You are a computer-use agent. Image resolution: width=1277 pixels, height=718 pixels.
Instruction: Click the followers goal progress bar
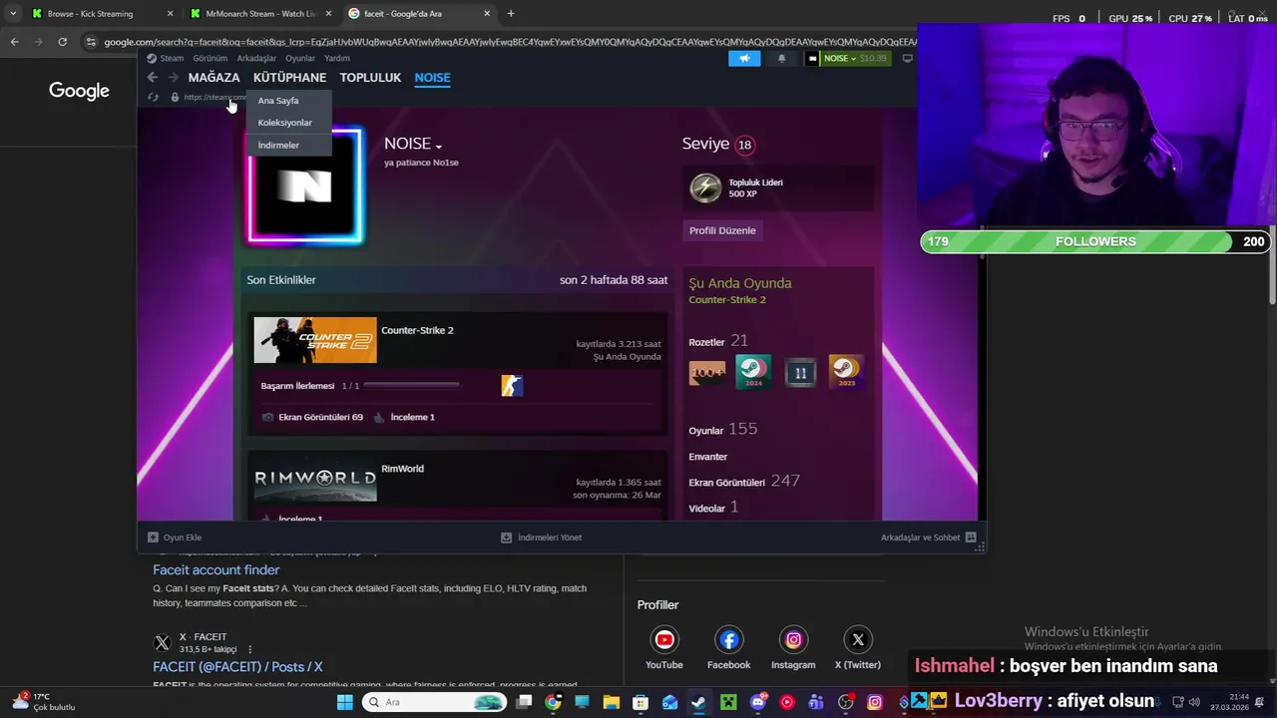[x=1095, y=241]
